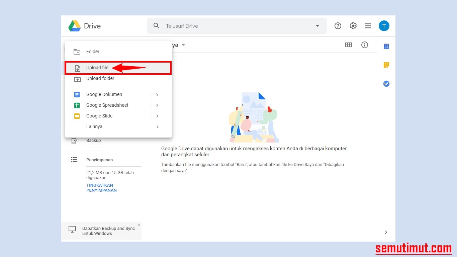Open the Keep notes side panel icon
The image size is (457, 257).
pyautogui.click(x=386, y=65)
